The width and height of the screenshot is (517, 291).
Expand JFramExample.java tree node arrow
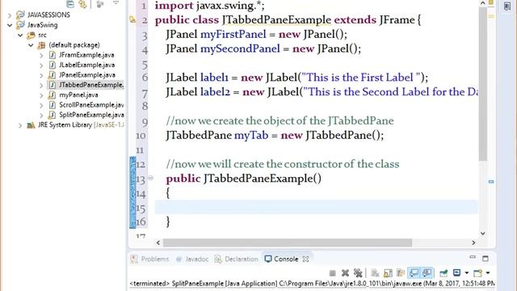coord(41,56)
